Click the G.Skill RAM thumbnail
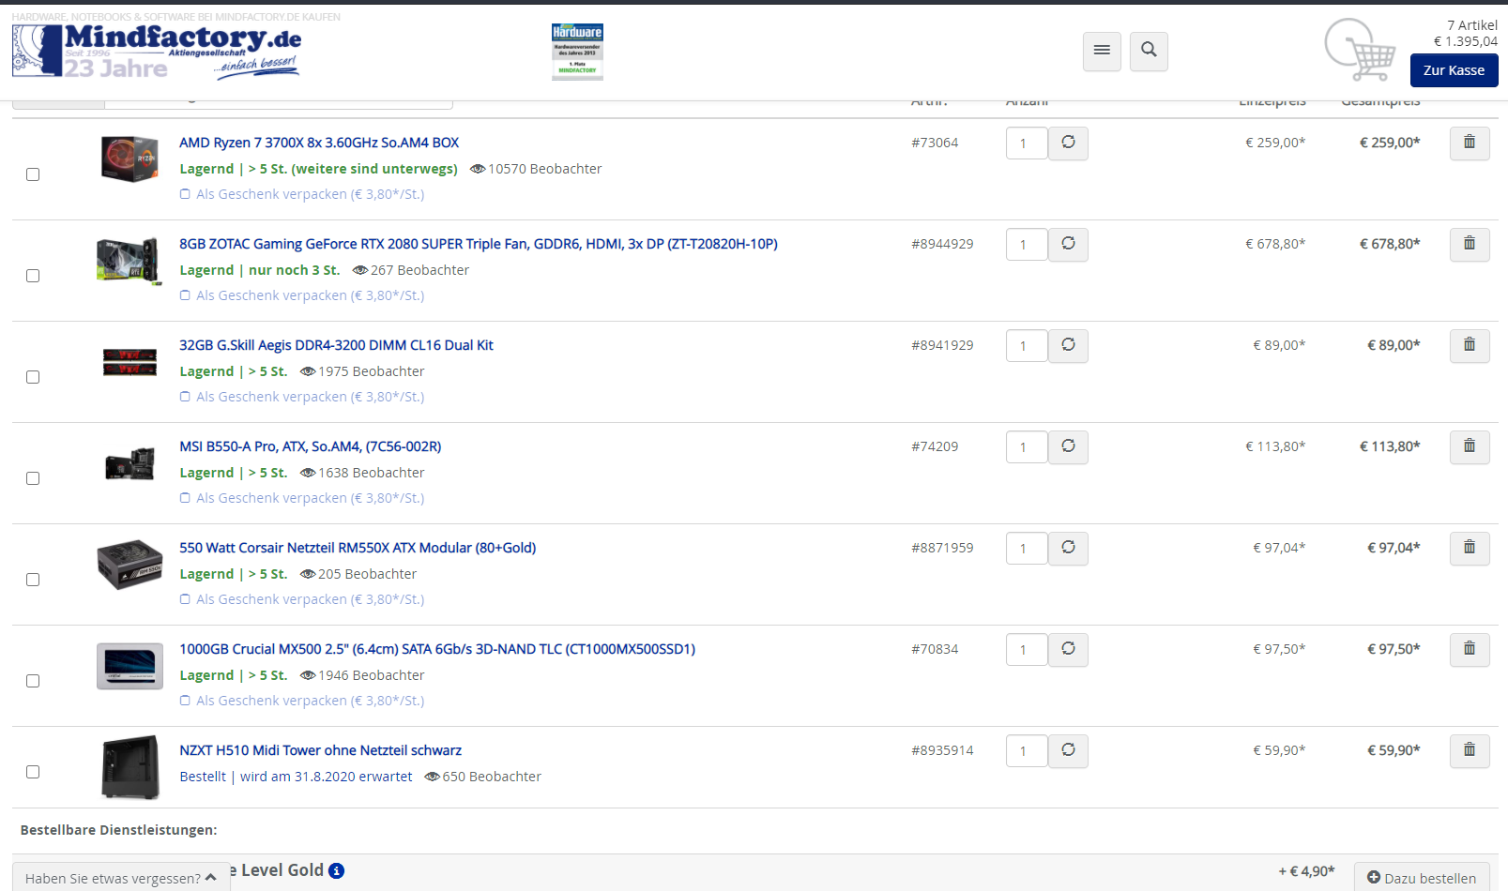This screenshot has width=1508, height=891. coord(129,362)
